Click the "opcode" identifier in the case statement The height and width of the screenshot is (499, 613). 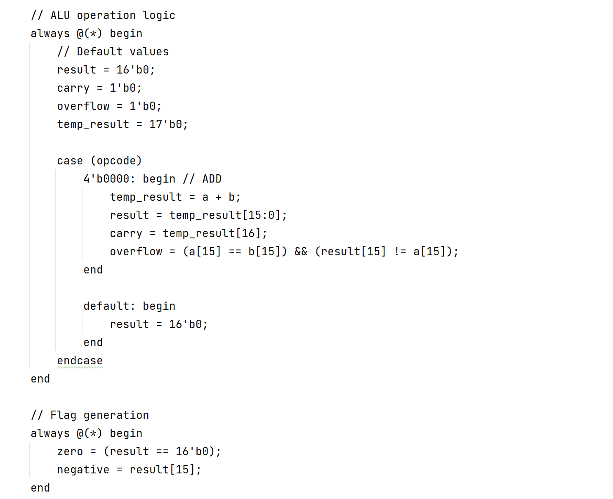116,161
